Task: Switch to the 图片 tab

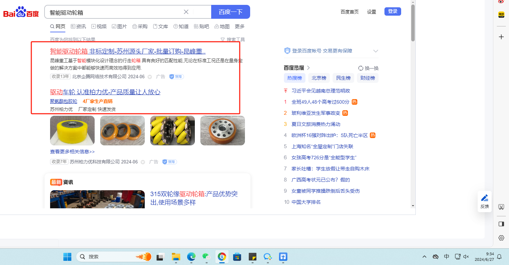Action: point(119,26)
